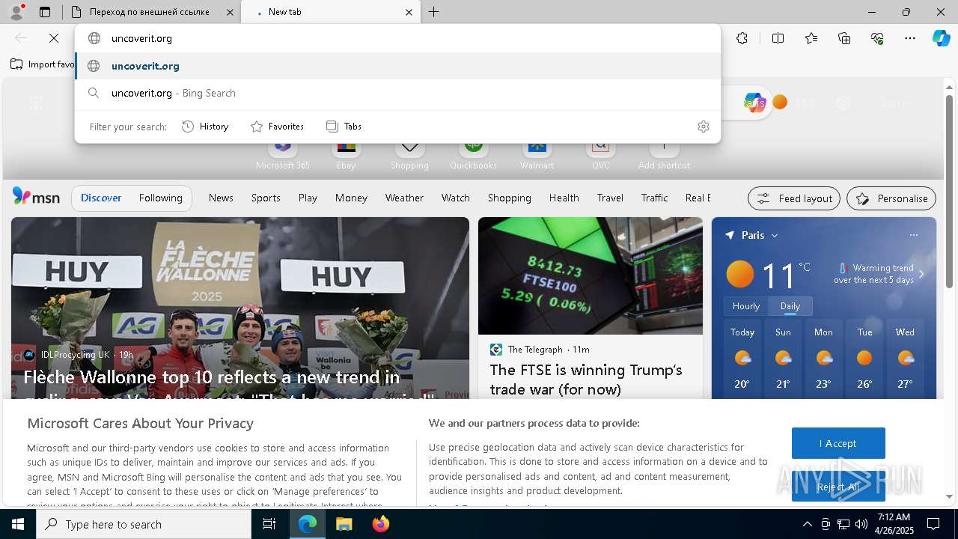Filter search by History
Viewport: 958px width, 539px height.
[x=205, y=127]
